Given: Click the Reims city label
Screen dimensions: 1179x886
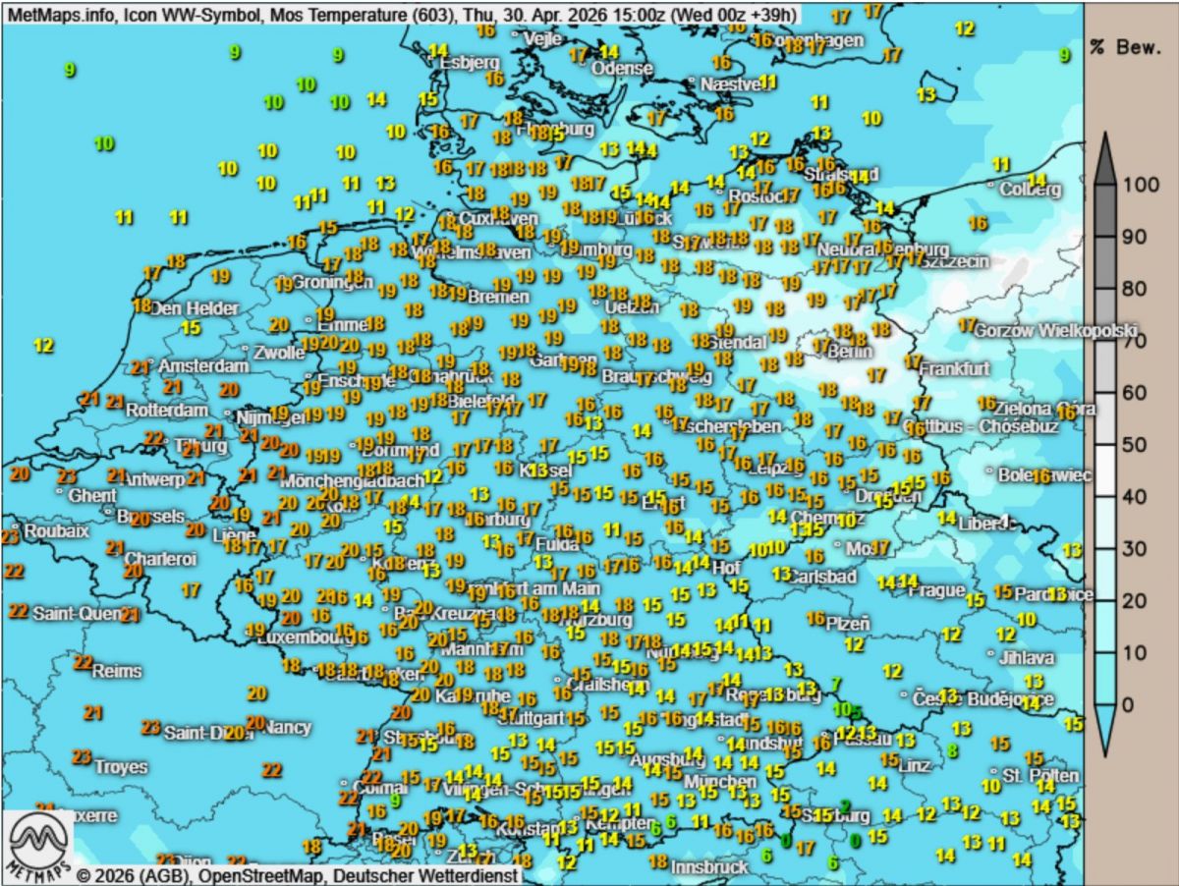Looking at the screenshot, I should [x=117, y=672].
